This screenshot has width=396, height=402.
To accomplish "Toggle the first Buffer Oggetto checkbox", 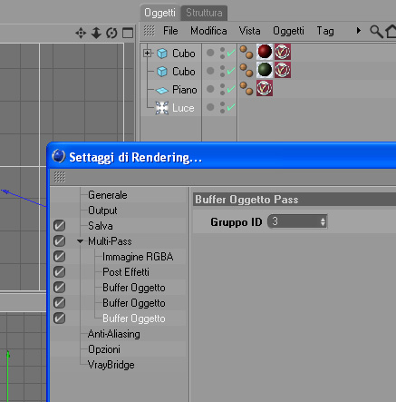I will 59,288.
